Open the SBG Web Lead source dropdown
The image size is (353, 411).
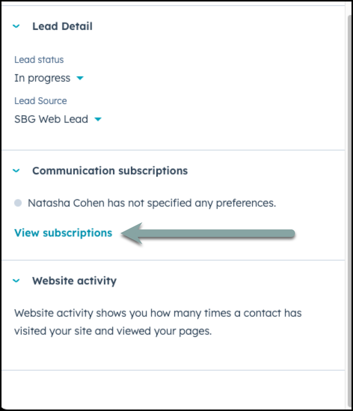tap(51, 119)
